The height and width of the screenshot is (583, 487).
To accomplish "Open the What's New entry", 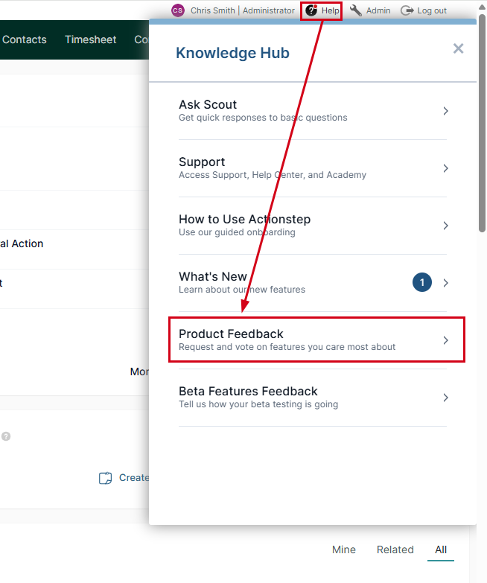I will (x=313, y=283).
